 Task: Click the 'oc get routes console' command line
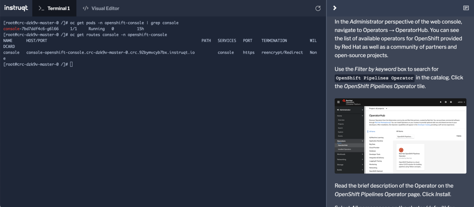pyautogui.click(x=118, y=35)
